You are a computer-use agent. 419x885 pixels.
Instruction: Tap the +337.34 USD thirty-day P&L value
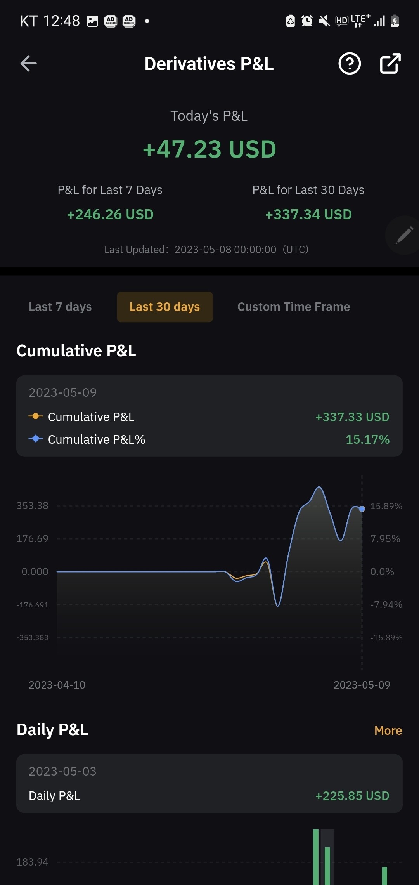tap(308, 215)
